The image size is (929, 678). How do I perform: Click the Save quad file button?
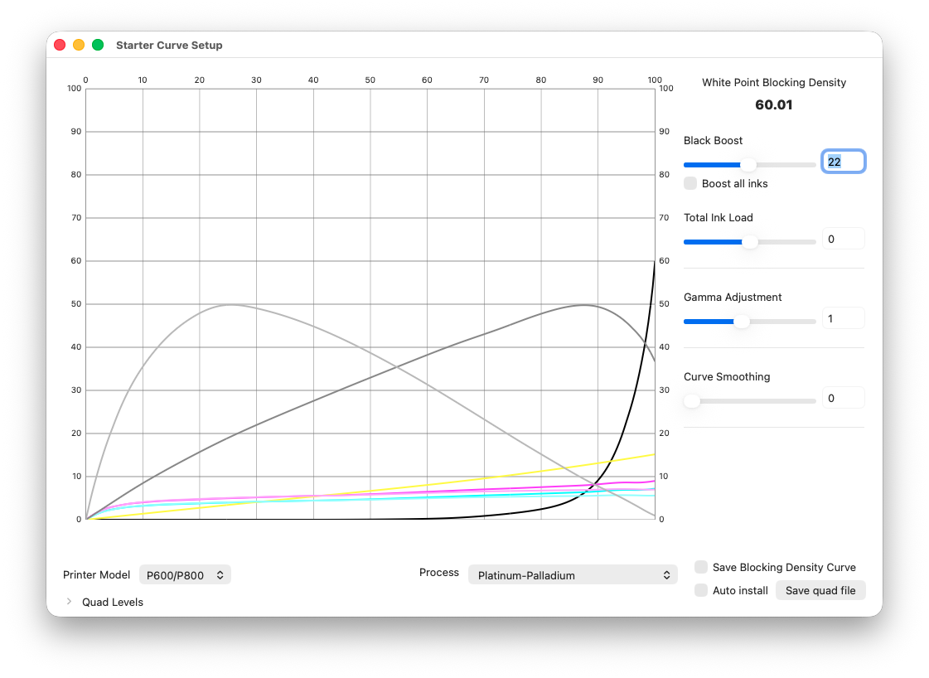820,590
